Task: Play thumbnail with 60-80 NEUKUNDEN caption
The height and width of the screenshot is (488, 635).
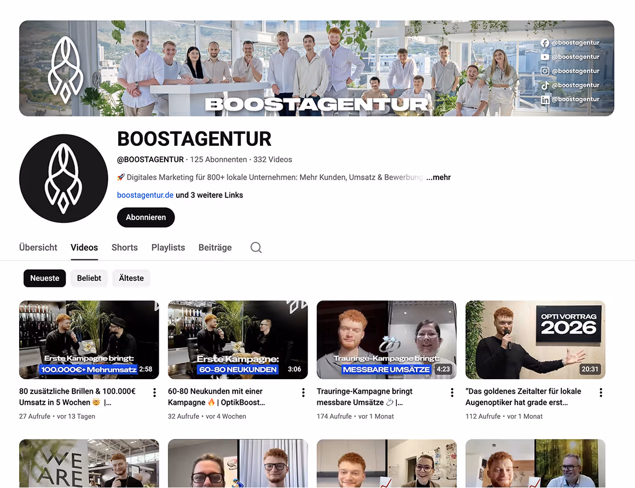Action: coord(238,340)
